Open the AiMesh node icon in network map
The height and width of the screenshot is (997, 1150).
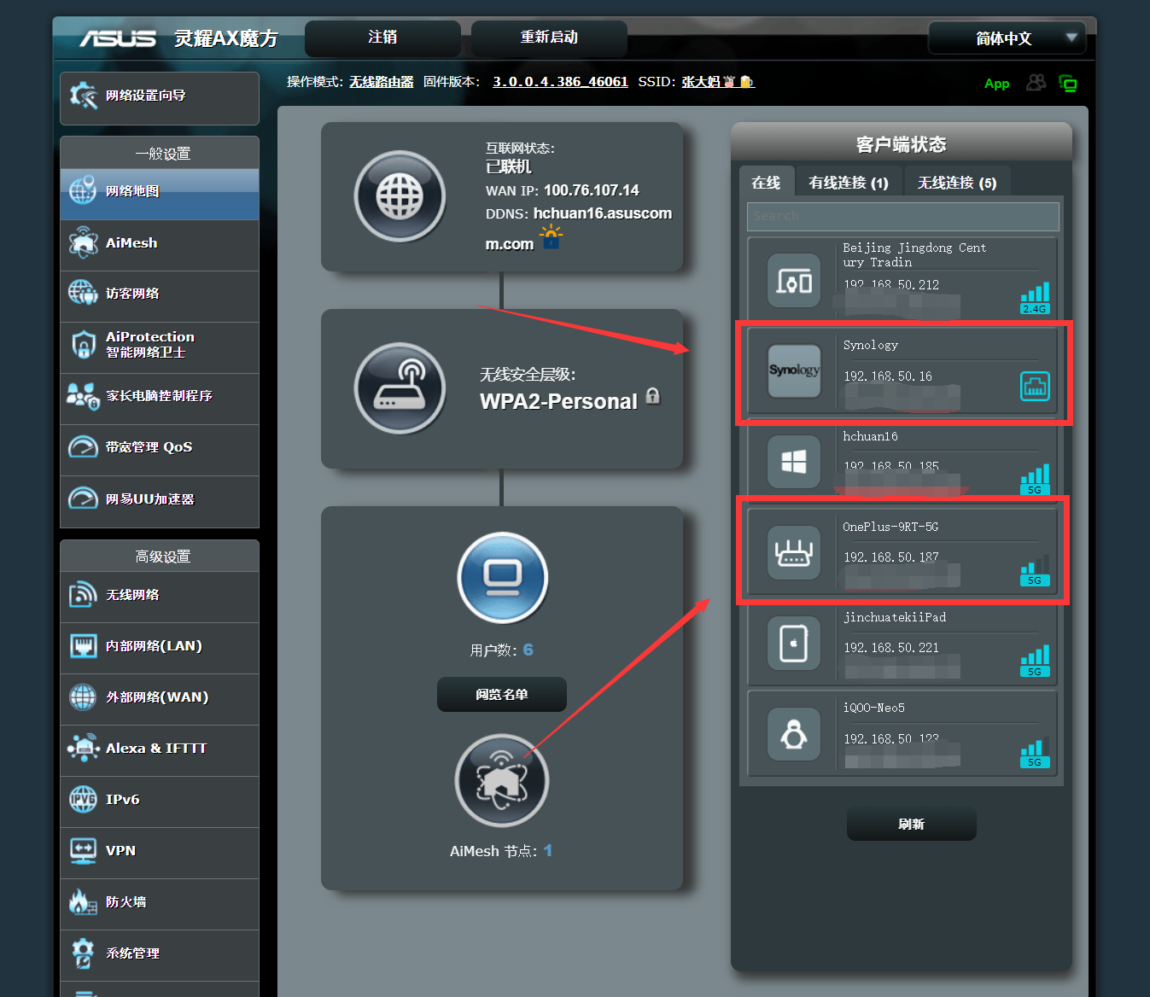click(x=502, y=780)
